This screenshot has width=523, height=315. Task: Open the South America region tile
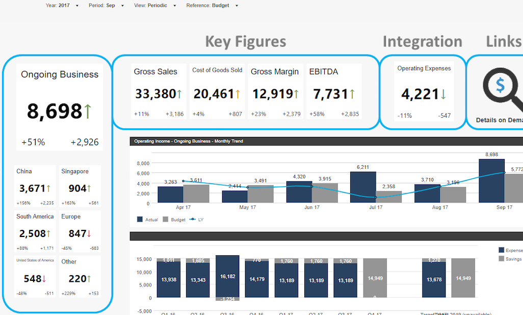pos(35,231)
